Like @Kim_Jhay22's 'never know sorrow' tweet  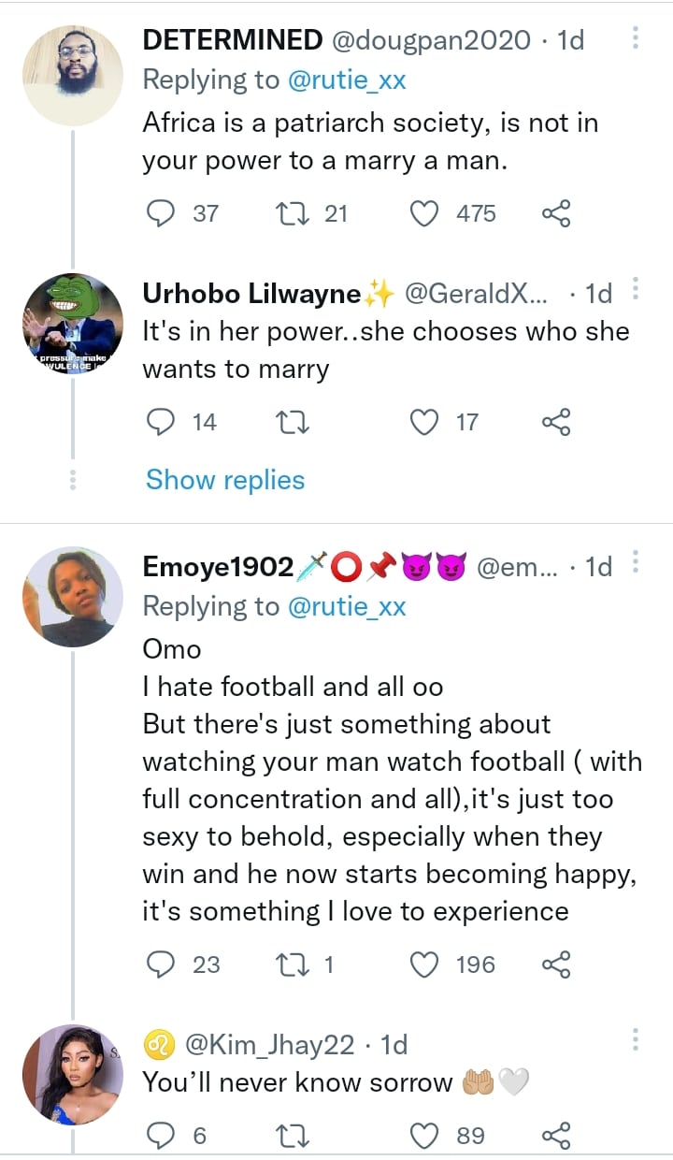tap(425, 1136)
